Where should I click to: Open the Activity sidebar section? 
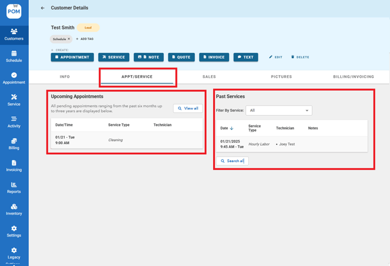[x=14, y=122]
